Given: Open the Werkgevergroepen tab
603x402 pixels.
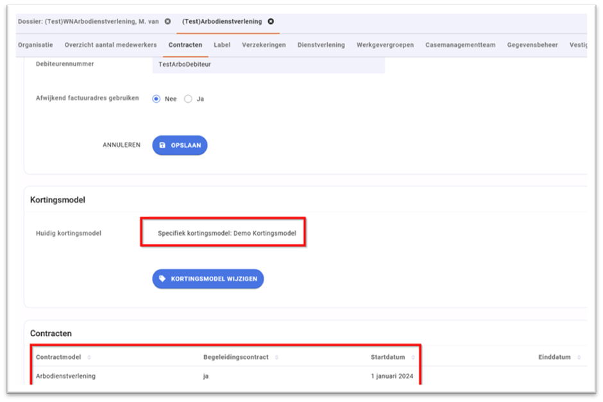Looking at the screenshot, I should 385,45.
